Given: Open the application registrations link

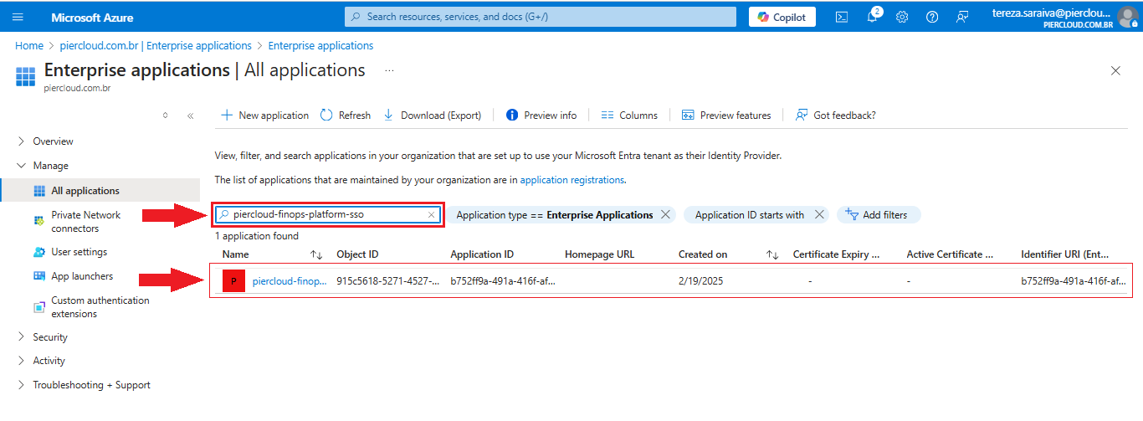Looking at the screenshot, I should click(x=571, y=180).
